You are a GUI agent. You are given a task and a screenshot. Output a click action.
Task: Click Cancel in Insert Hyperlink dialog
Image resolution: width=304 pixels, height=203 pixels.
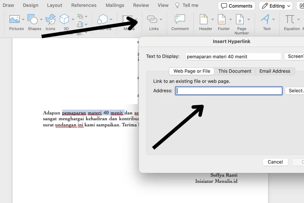(275, 162)
